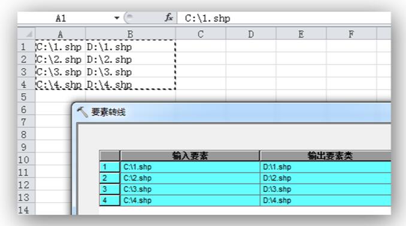The height and width of the screenshot is (226, 406).
Task: Open the Name Box dropdown arrow
Action: pos(117,18)
